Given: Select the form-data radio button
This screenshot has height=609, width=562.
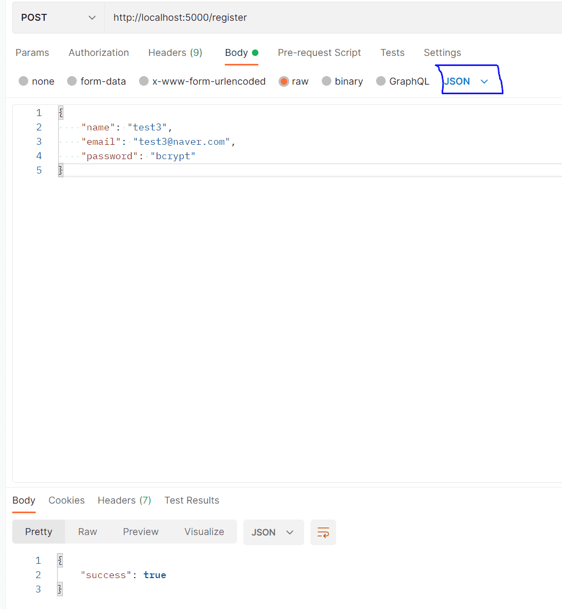Looking at the screenshot, I should coord(72,81).
